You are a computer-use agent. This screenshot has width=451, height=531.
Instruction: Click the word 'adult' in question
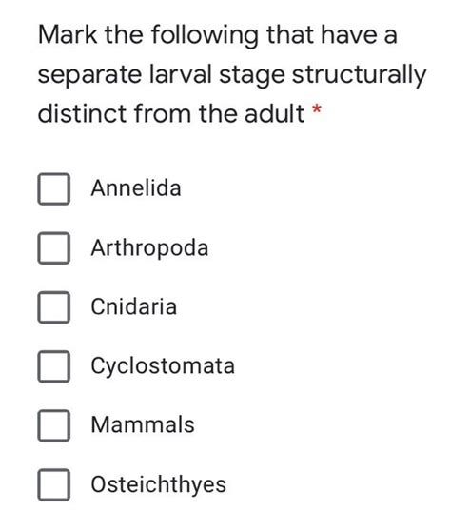coord(274,113)
